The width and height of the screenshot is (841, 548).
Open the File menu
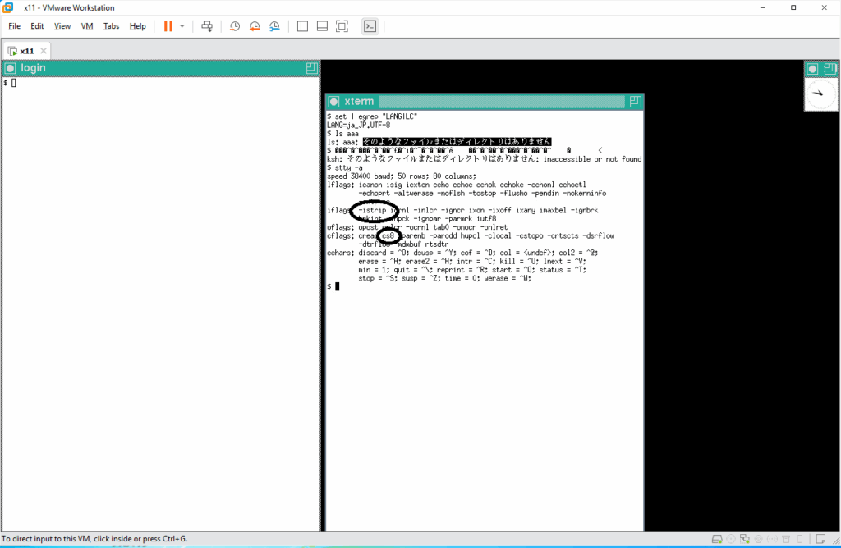(x=15, y=26)
